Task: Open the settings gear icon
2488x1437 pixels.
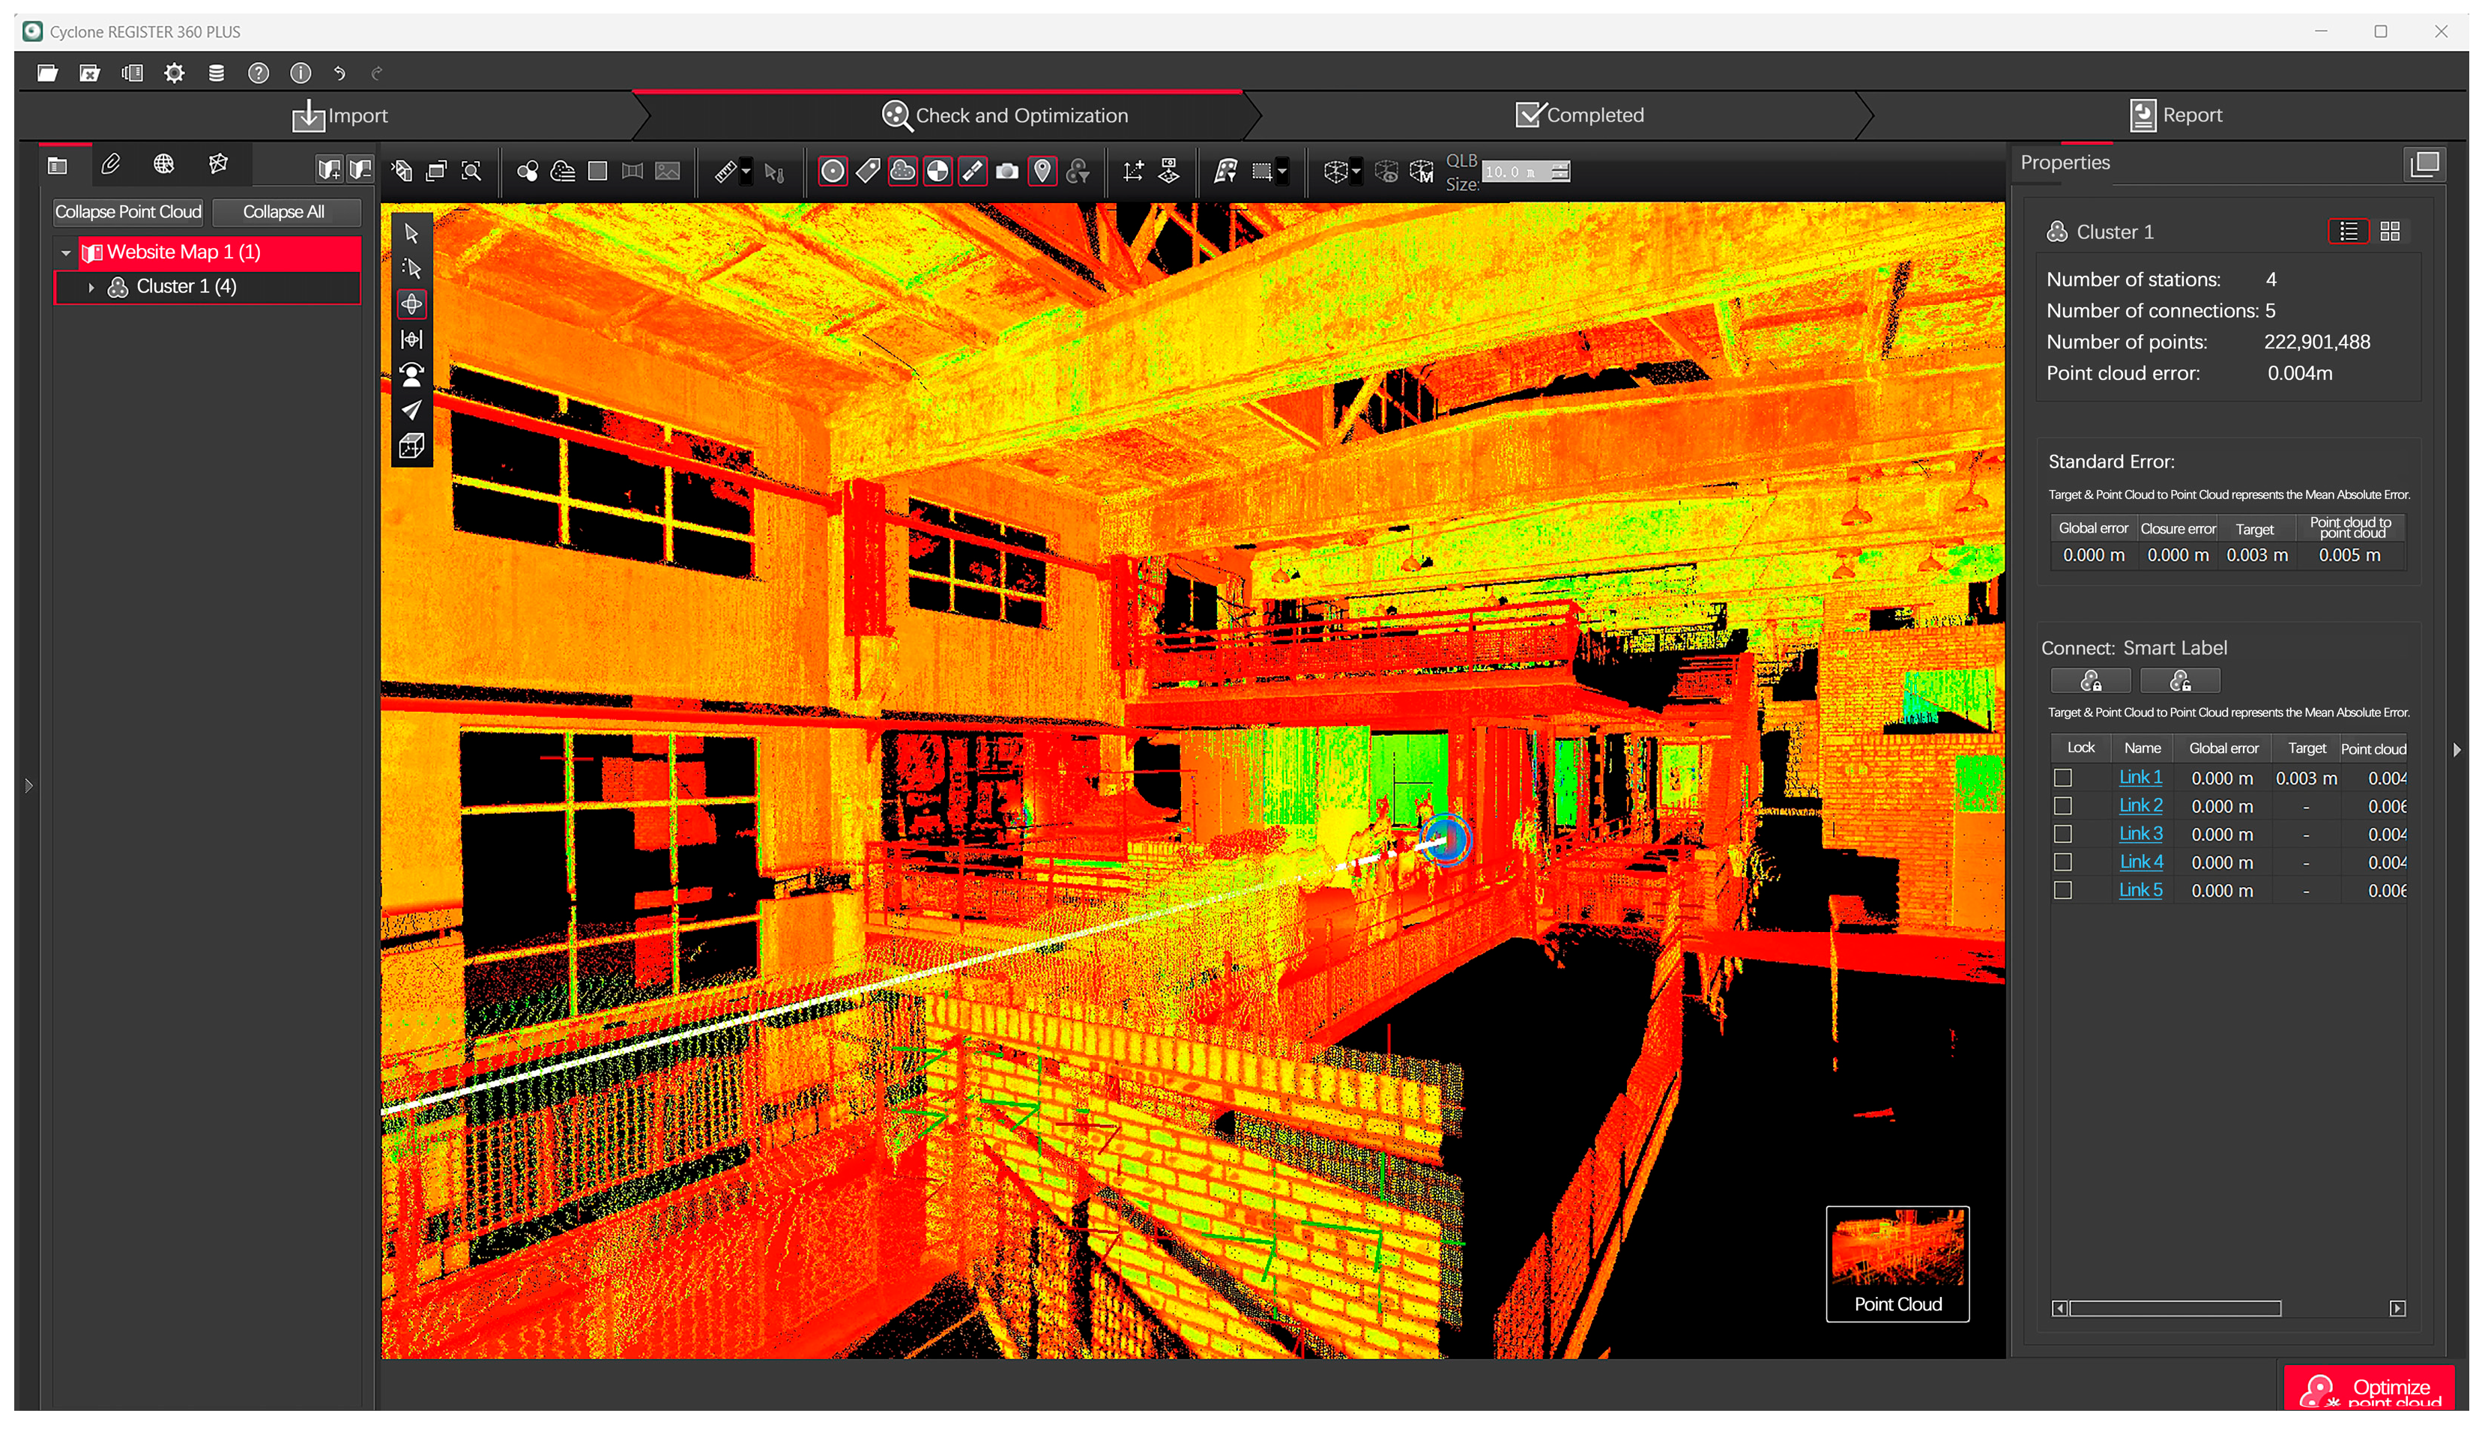Action: tap(174, 73)
